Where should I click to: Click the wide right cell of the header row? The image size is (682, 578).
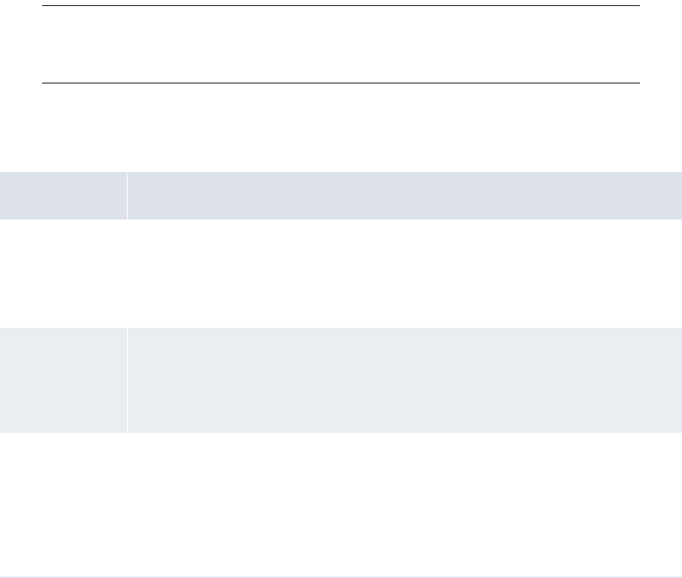click(405, 195)
